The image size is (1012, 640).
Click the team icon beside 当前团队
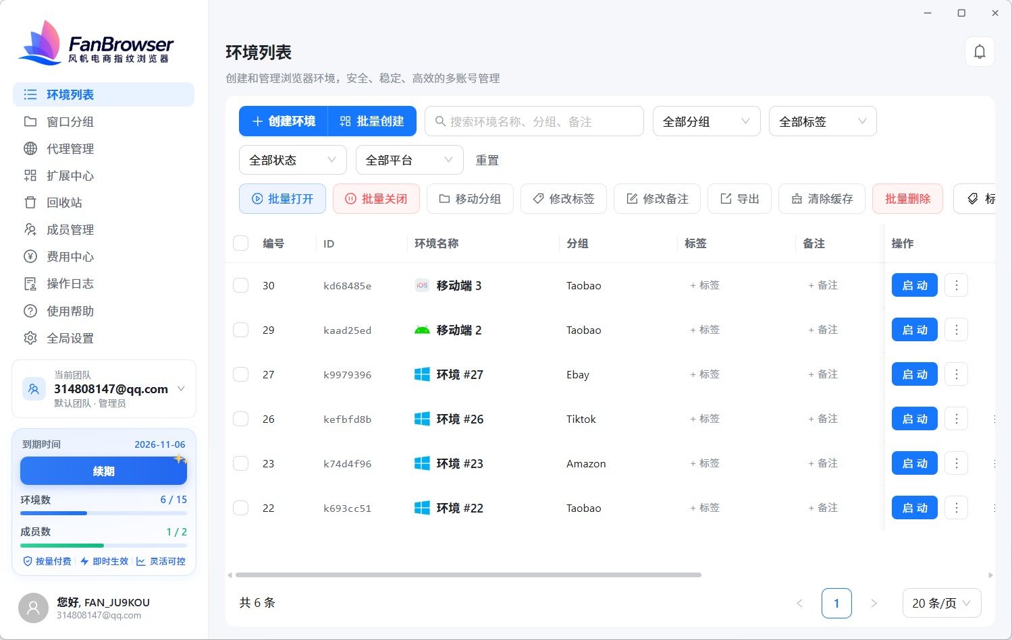click(x=34, y=388)
